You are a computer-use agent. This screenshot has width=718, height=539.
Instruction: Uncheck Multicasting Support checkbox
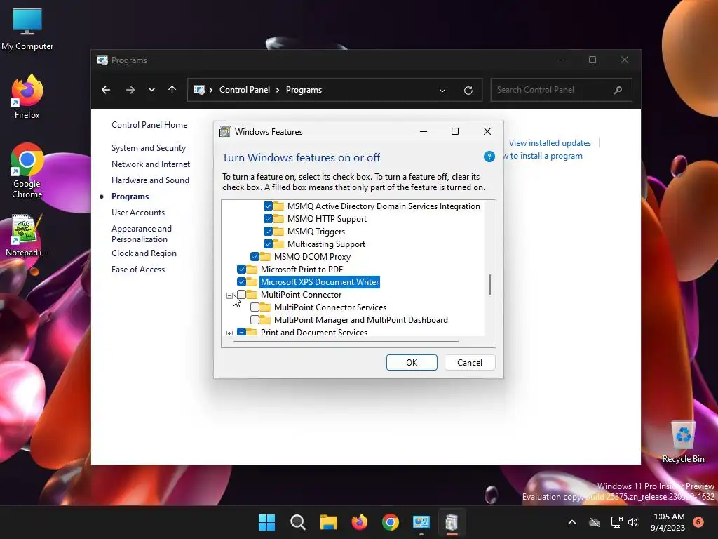tap(269, 244)
